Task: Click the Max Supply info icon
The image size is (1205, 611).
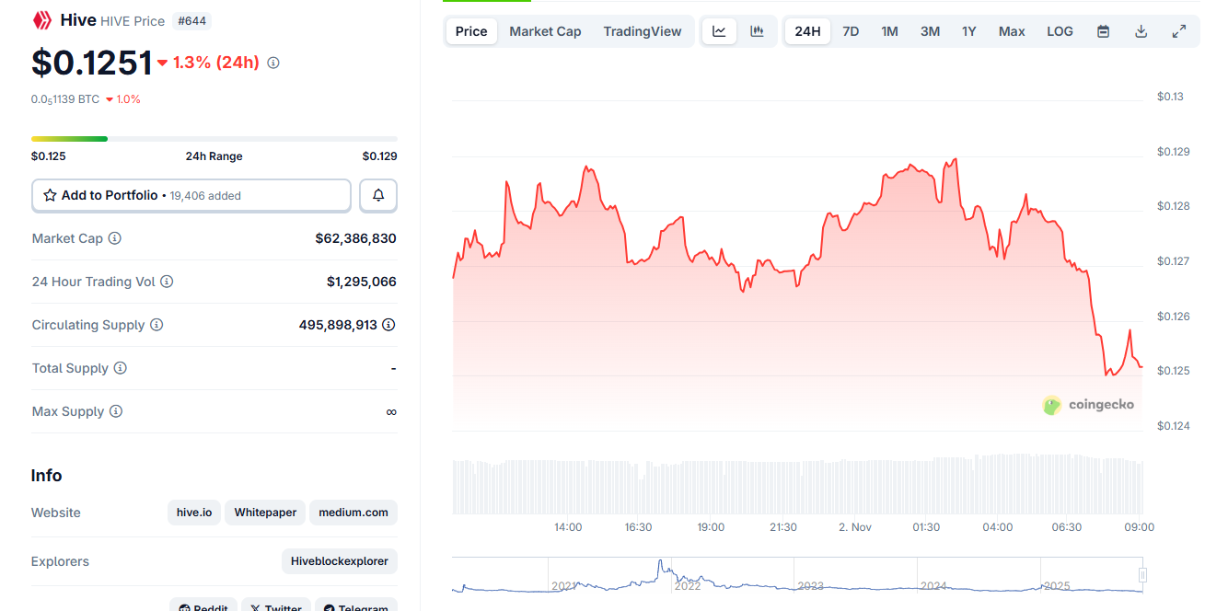Action: coord(116,411)
